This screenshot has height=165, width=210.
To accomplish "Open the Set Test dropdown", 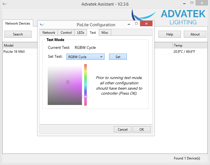I will coord(85,57).
